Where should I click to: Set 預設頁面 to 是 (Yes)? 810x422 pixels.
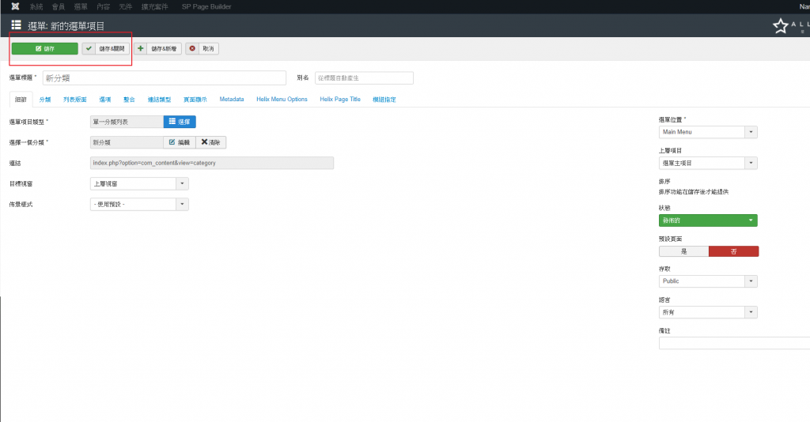(683, 251)
